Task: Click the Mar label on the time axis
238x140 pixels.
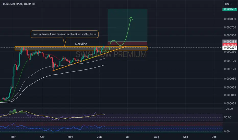Action: [x=13, y=137]
